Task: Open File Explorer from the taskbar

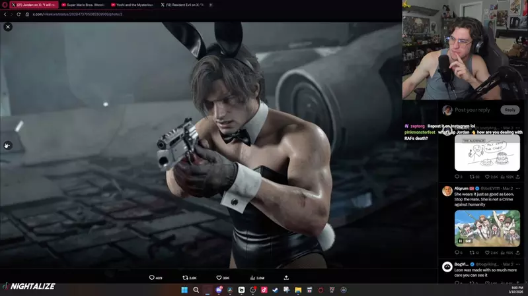Action: point(298,290)
